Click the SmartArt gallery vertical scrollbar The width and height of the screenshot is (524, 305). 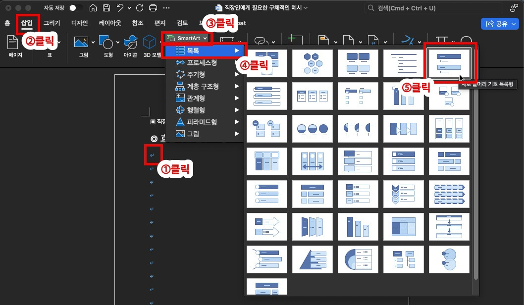[x=475, y=164]
